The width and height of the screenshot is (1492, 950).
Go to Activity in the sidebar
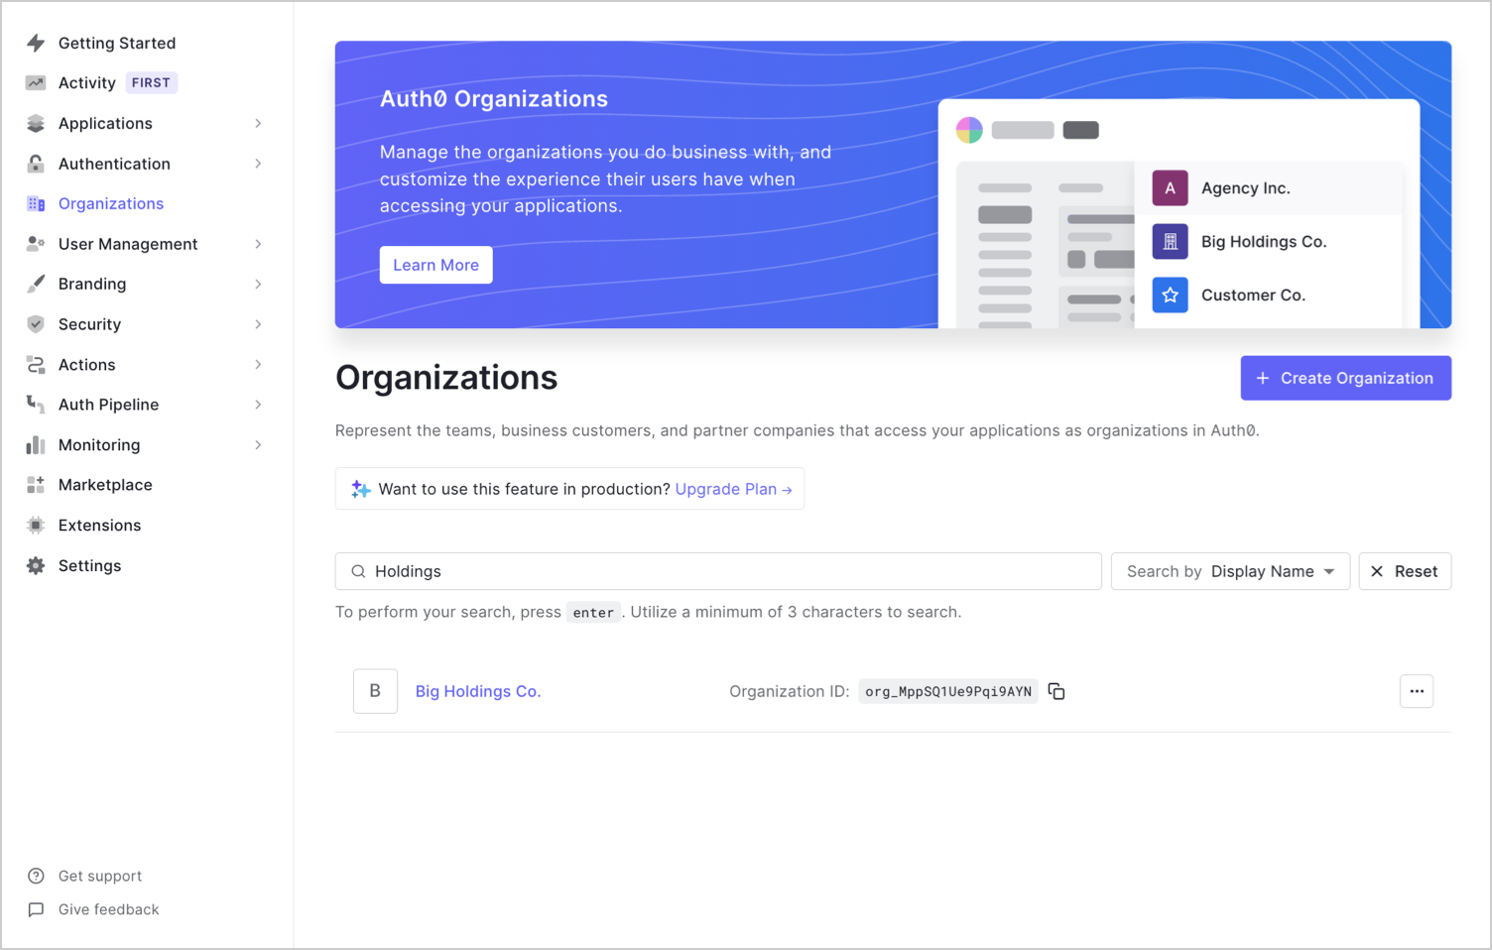(87, 83)
